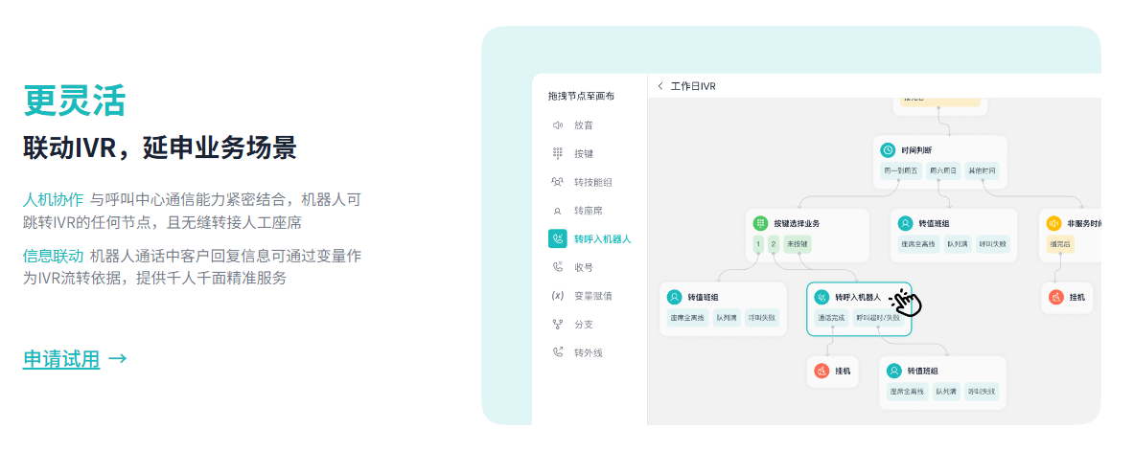Open the 申请试用 trial link
Screen dimensions: 1134x451
point(61,359)
